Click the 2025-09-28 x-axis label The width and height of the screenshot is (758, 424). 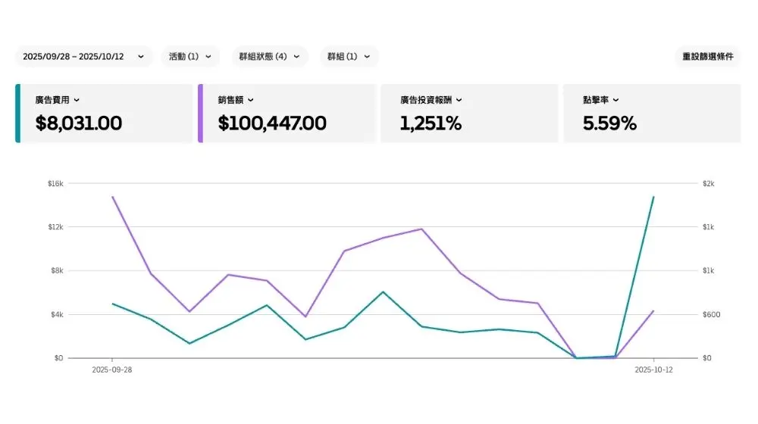click(112, 370)
